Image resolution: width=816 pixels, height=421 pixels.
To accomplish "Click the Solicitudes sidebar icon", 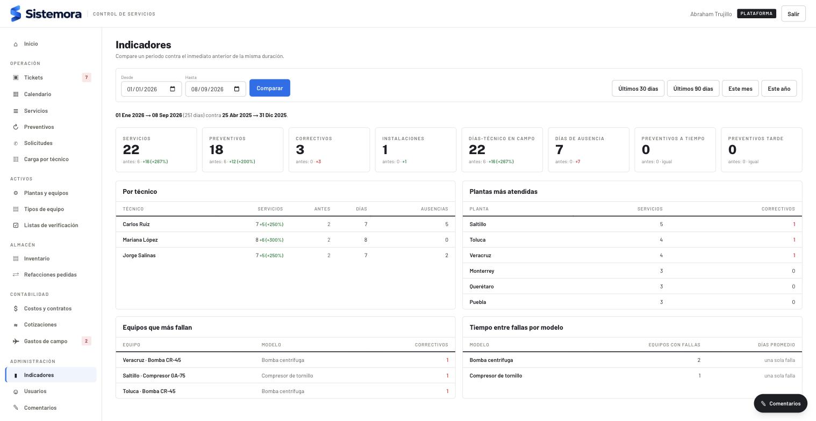I will [x=16, y=143].
